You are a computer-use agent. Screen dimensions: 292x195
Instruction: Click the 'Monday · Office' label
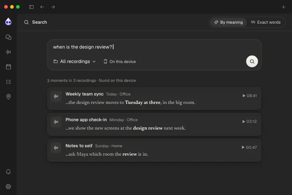(124, 120)
